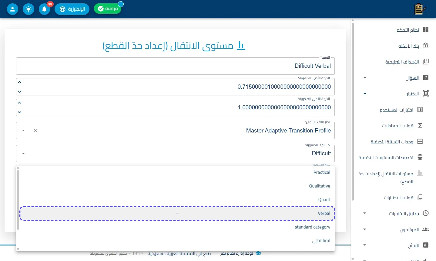Decrease the الدرجة الأعلى للصعوبة value
Screen dimensions: 436x261
pyautogui.click(x=20, y=112)
